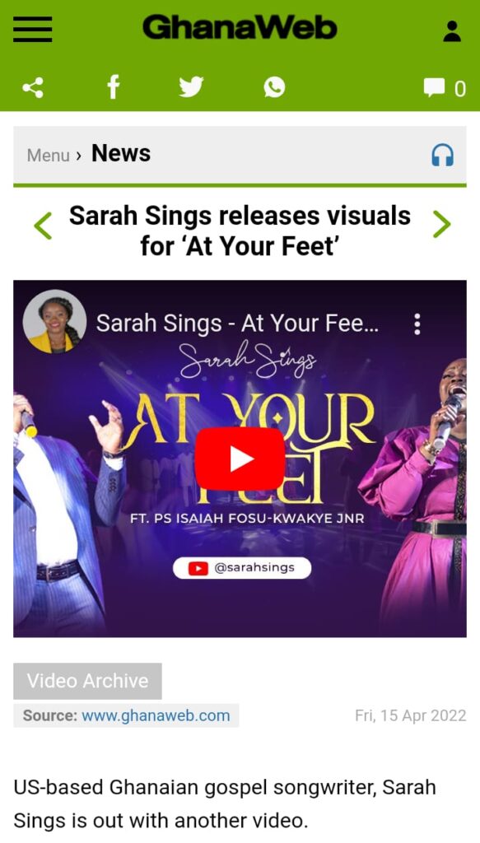Screen dimensions: 480x843
Task: Open the user account icon
Action: pos(452,31)
